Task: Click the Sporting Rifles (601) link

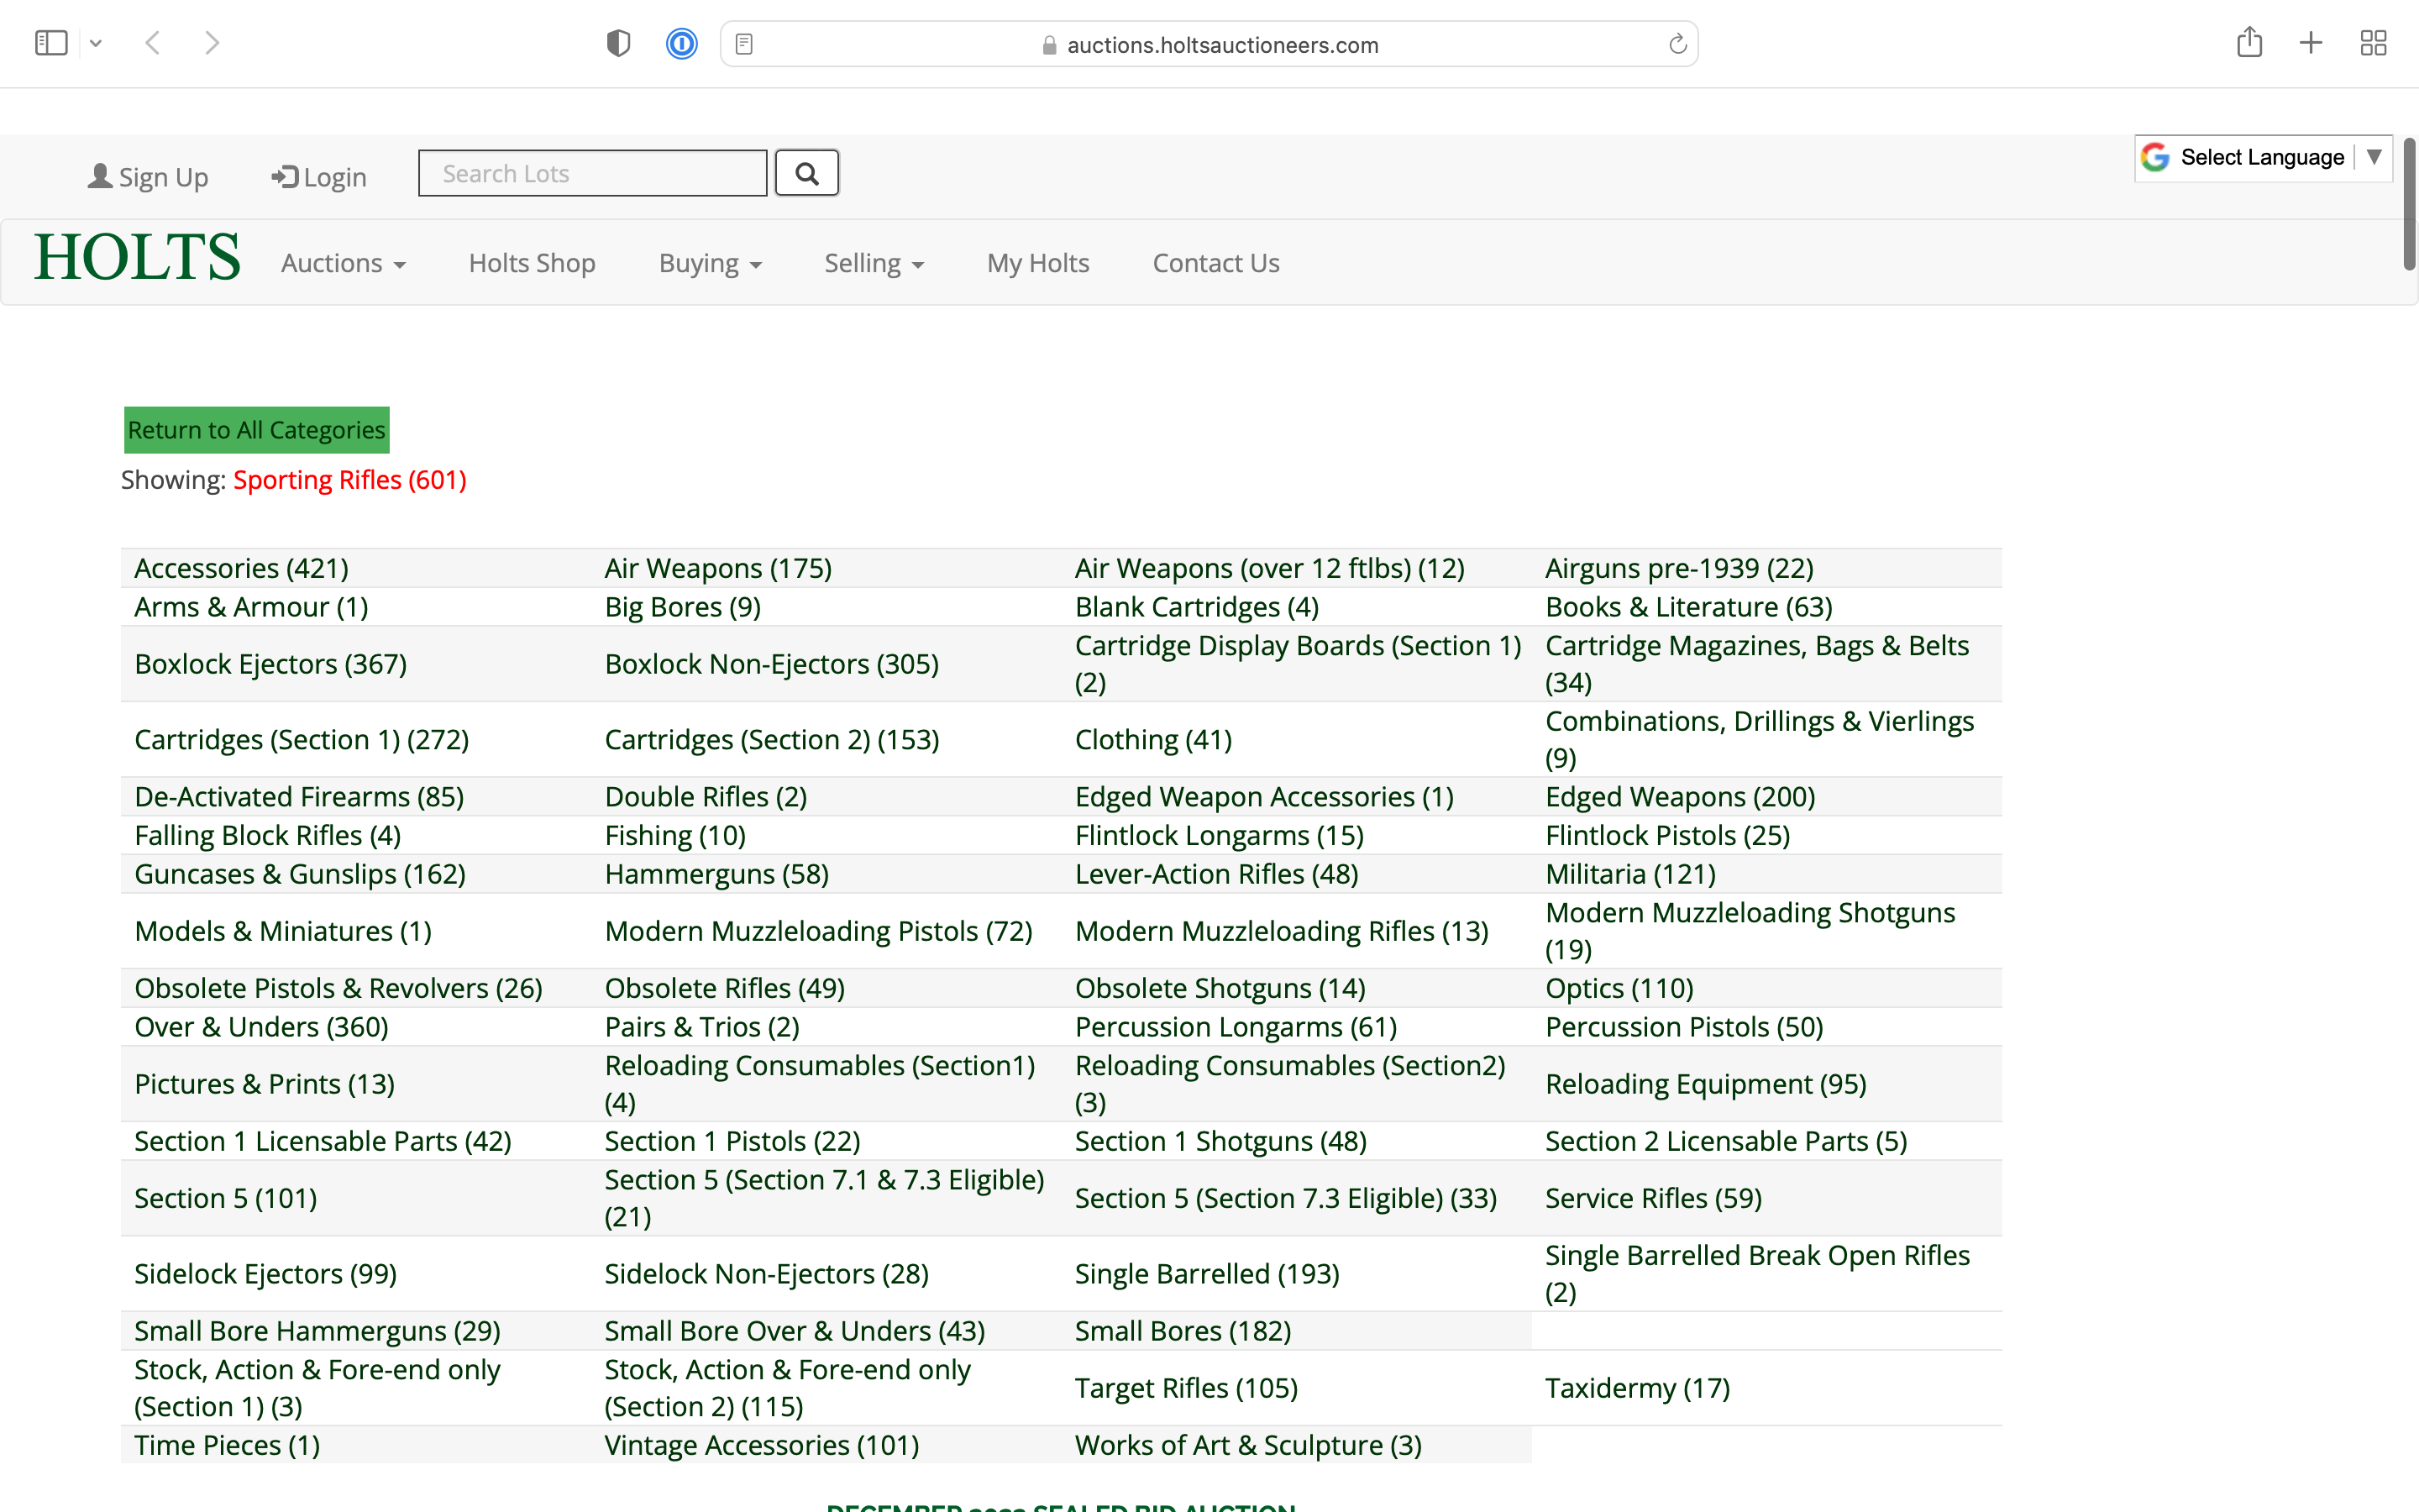Action: click(x=350, y=480)
